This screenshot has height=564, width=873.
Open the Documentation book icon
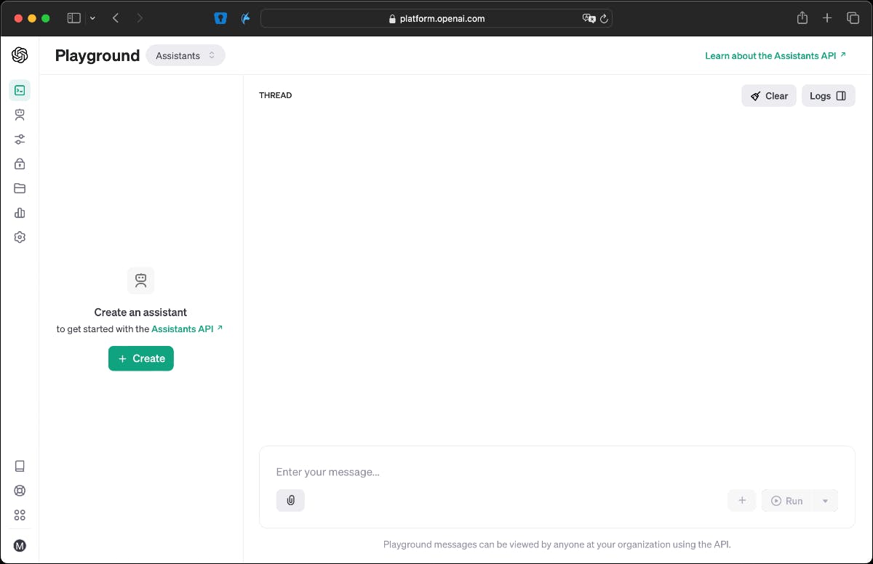coord(20,466)
